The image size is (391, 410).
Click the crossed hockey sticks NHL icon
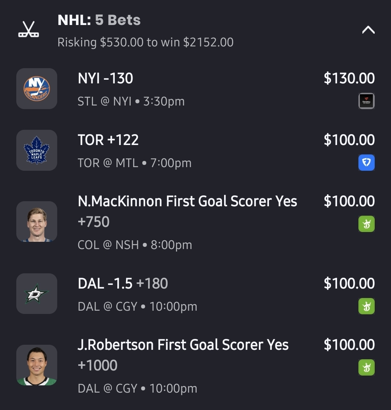(29, 29)
